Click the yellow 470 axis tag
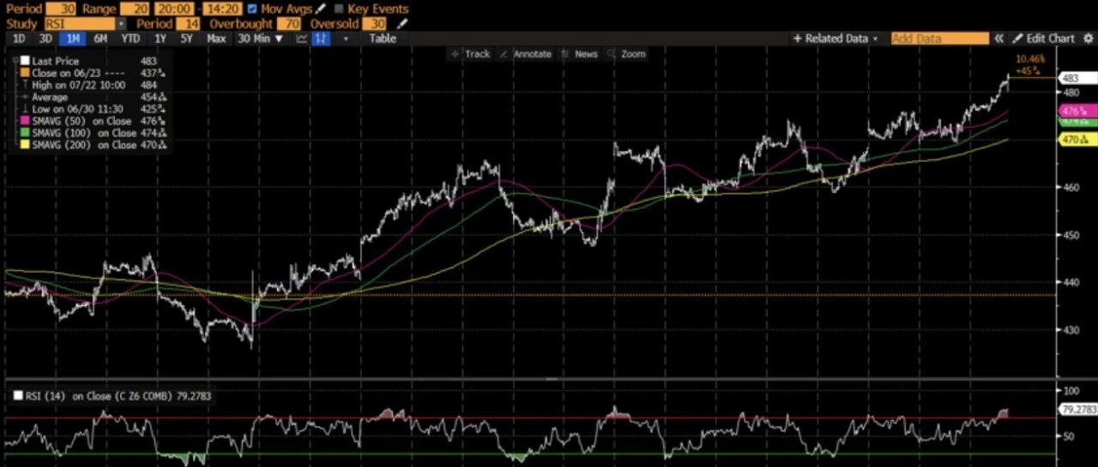1098x467 pixels. pos(1078,140)
